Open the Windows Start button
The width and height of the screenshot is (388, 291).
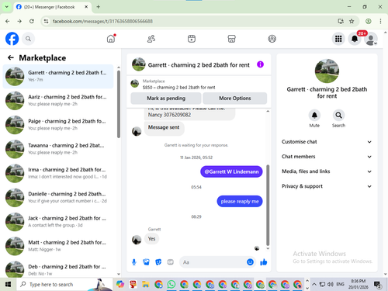click(8, 285)
